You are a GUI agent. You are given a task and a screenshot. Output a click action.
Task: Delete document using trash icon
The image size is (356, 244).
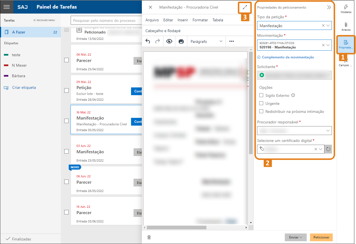149,237
